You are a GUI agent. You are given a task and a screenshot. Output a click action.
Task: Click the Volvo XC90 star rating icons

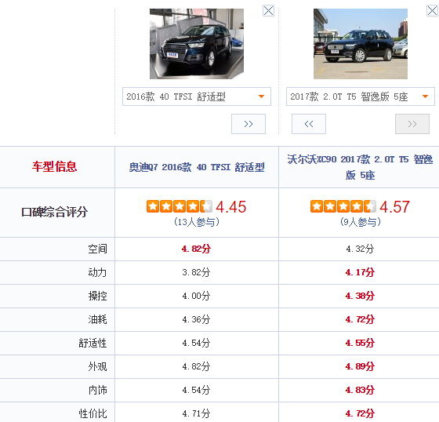pyautogui.click(x=343, y=206)
